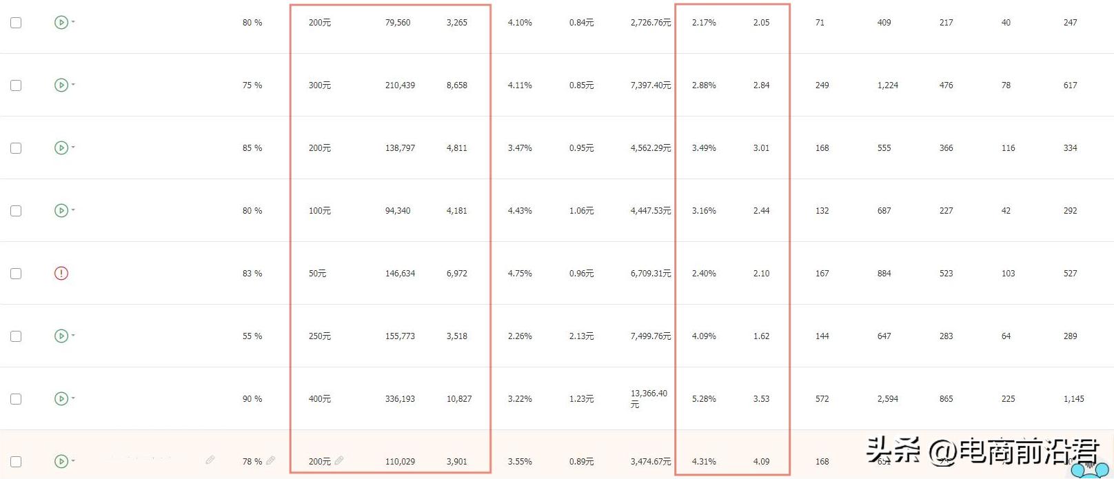Screen dimensions: 1114x479
Task: Open the status dropdown arrow in the 400元 row
Action: pyautogui.click(x=73, y=398)
